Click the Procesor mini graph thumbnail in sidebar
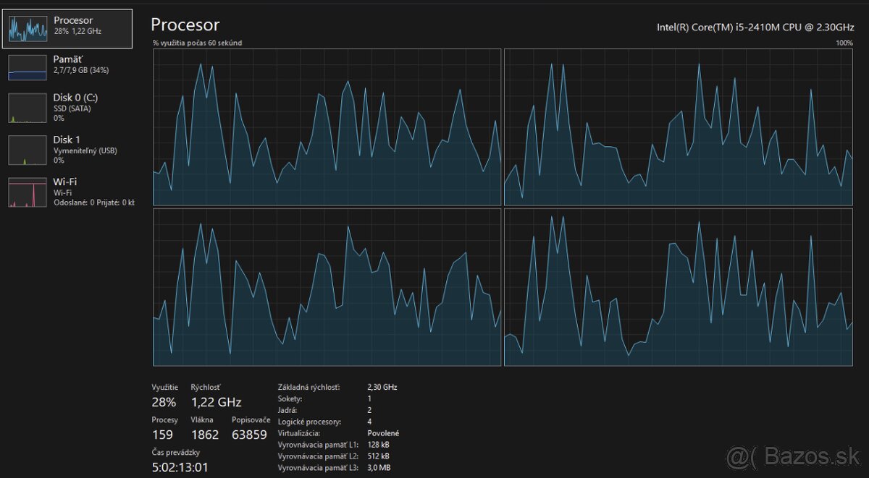 pyautogui.click(x=28, y=28)
